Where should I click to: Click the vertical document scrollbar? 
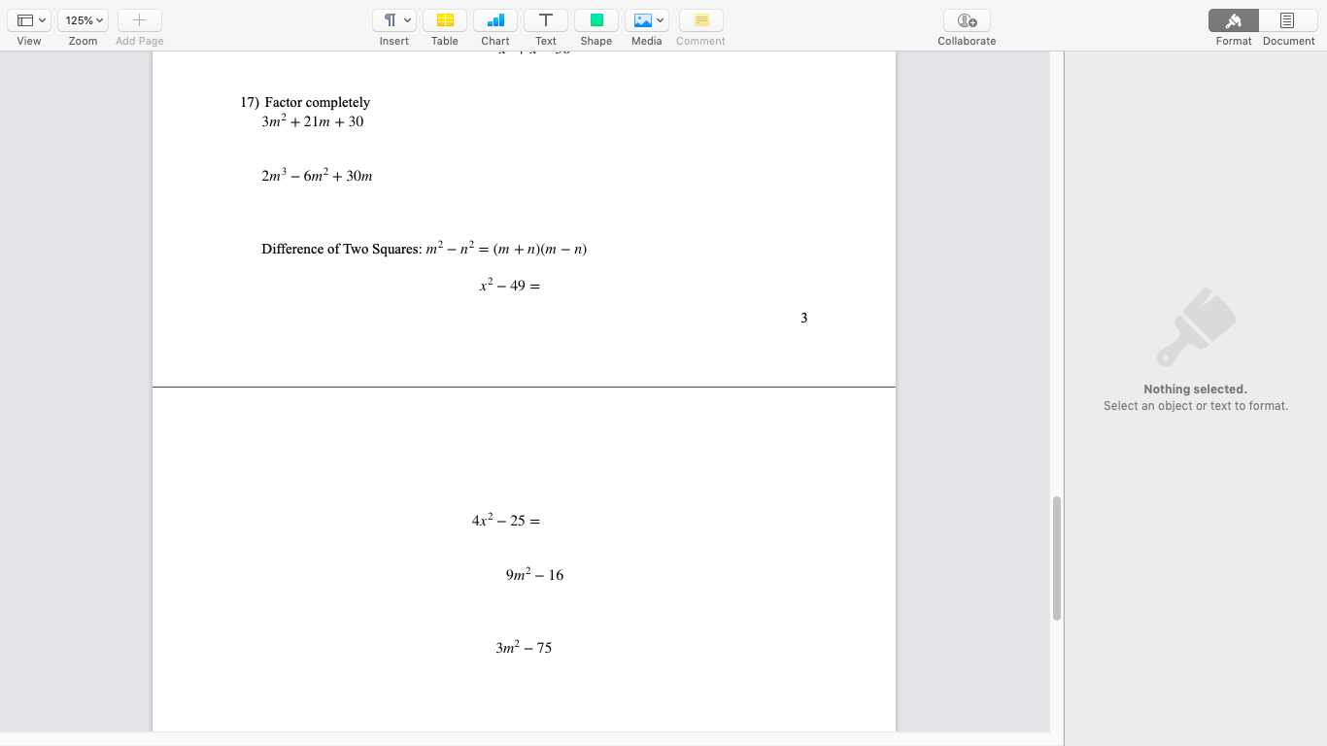tap(1056, 556)
